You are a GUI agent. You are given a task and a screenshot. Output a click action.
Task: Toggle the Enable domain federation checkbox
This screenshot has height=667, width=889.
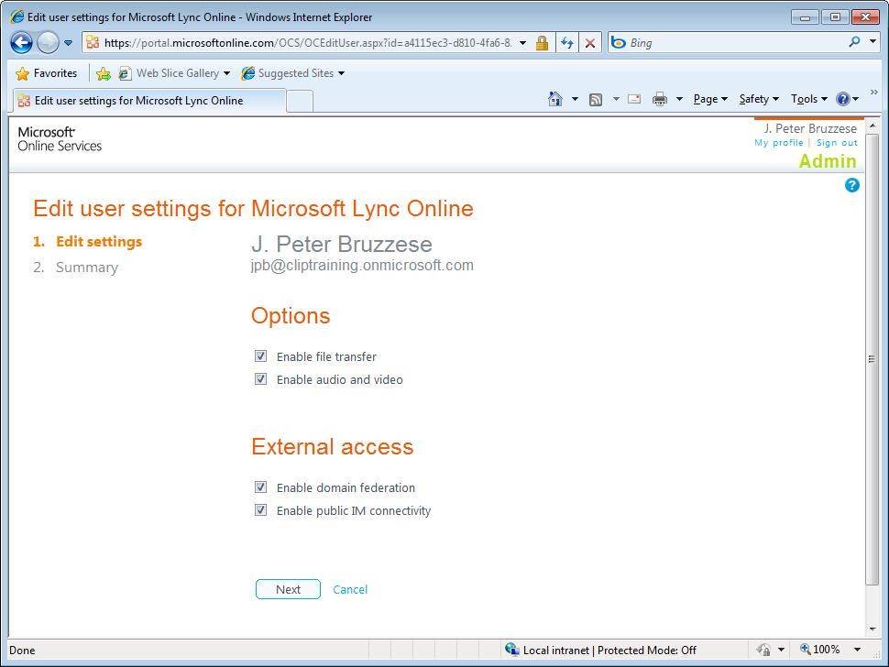260,487
